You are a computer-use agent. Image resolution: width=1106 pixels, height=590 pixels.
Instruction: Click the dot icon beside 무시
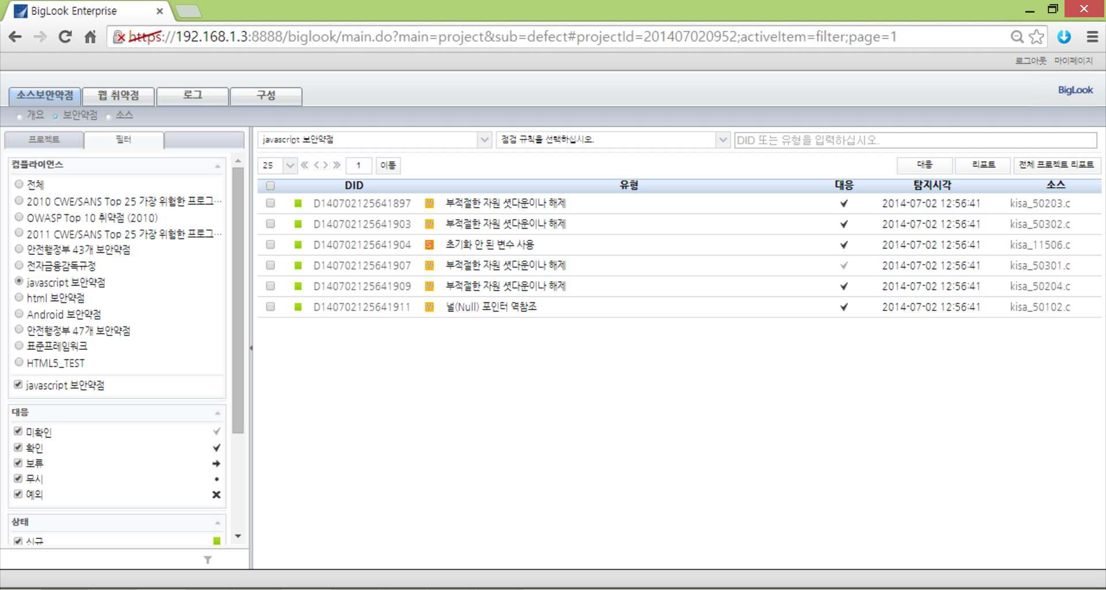coord(217,479)
